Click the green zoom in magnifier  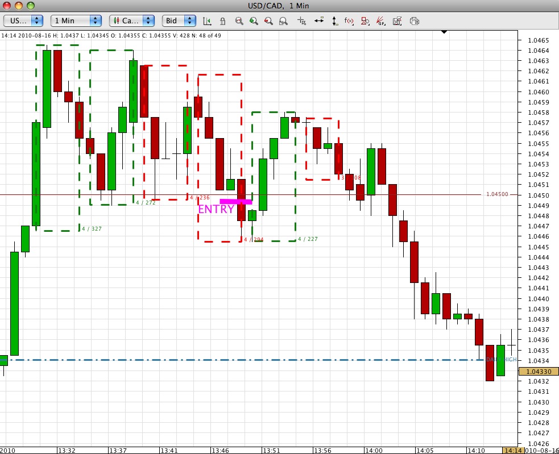[254, 21]
